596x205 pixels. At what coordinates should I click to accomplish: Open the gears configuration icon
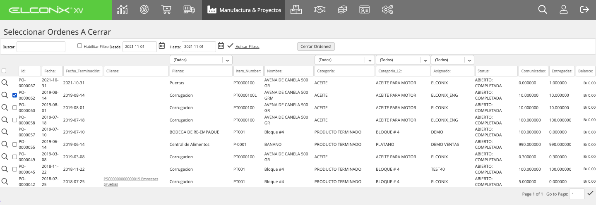tap(387, 10)
